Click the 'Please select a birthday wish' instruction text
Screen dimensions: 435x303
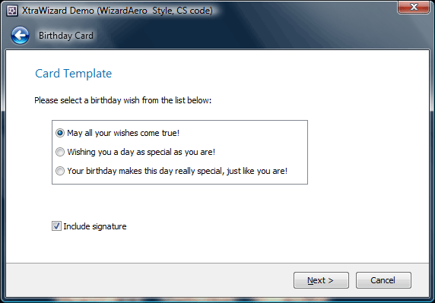(x=123, y=100)
